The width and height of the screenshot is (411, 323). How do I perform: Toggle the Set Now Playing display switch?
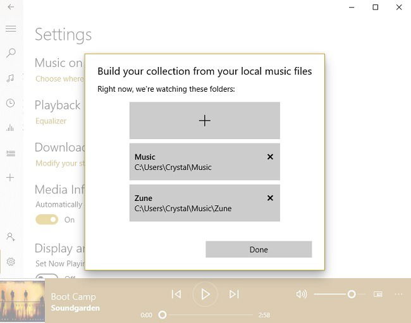click(47, 276)
